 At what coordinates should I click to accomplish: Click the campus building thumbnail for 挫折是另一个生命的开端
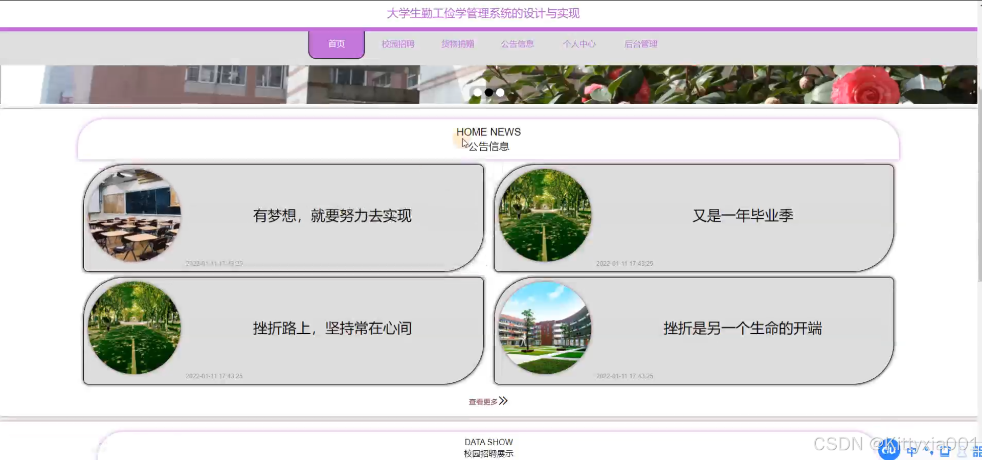[545, 328]
